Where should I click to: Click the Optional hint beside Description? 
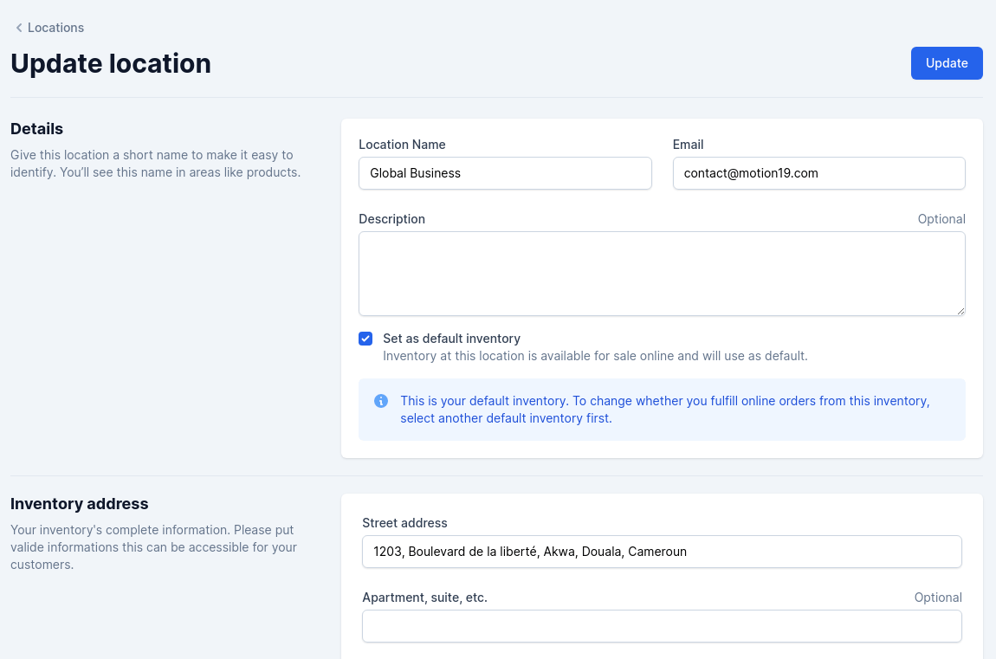[x=941, y=219]
